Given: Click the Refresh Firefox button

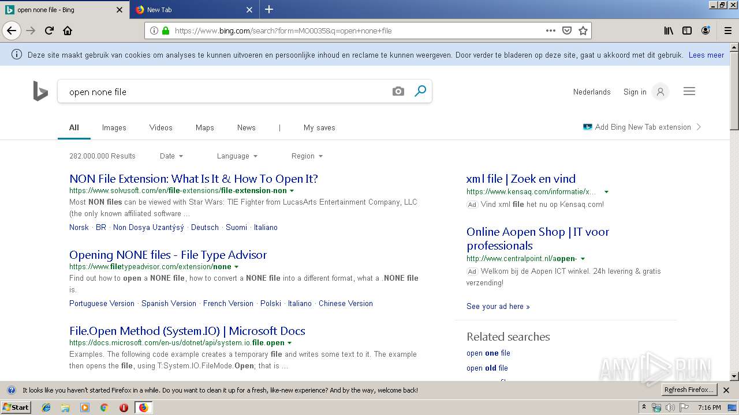Looking at the screenshot, I should click(x=689, y=390).
